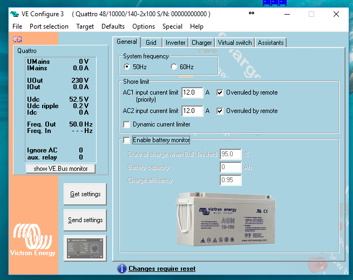Click the Get settings button
353x280 pixels.
tap(85, 194)
